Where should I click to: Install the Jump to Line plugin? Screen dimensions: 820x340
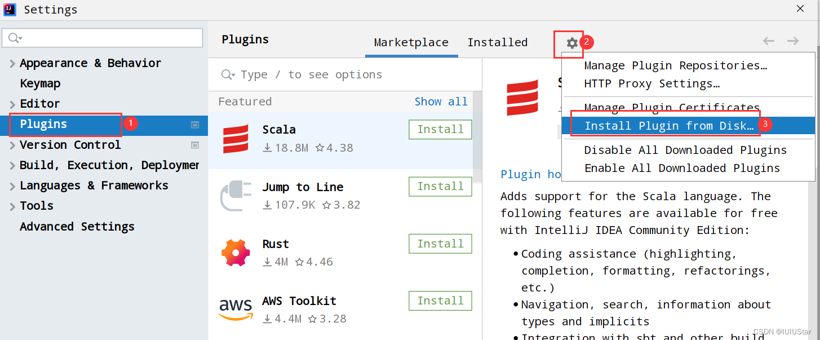[x=440, y=186]
